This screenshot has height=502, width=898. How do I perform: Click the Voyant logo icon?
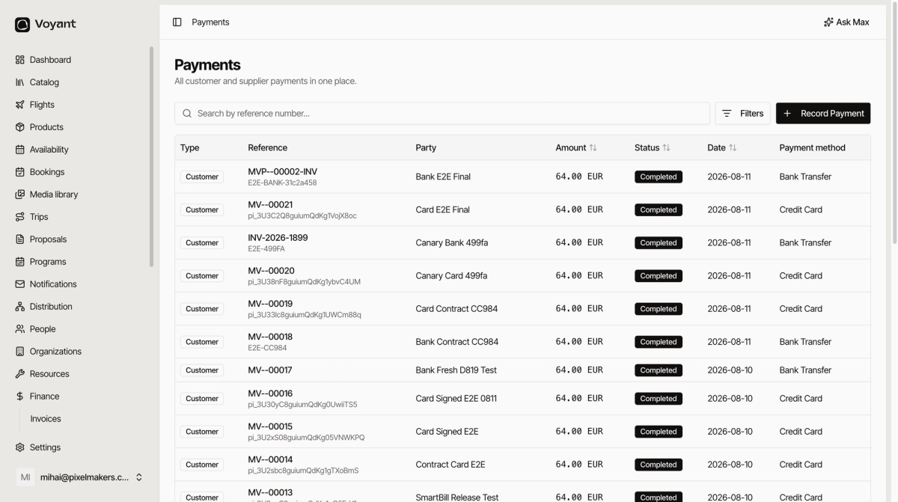(22, 25)
